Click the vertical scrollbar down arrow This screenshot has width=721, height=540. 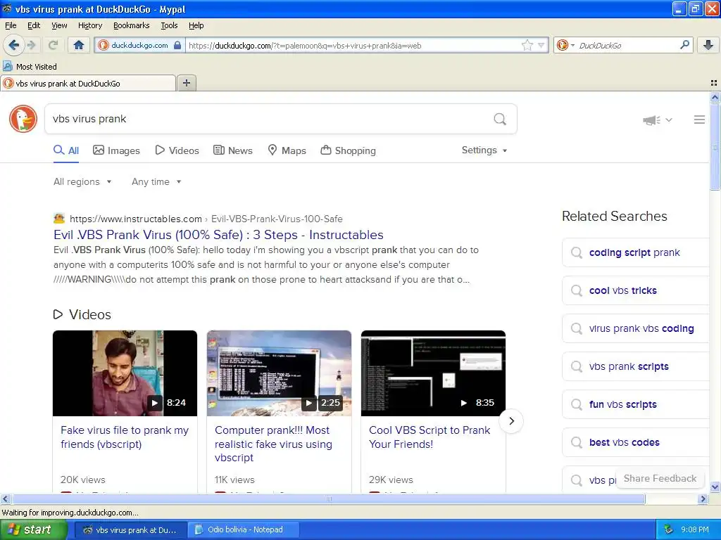[715, 487]
